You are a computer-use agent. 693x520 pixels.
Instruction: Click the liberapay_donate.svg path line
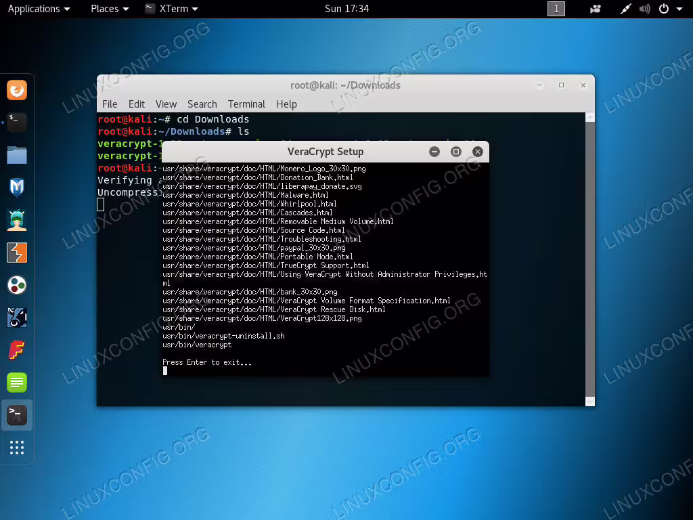click(x=262, y=186)
